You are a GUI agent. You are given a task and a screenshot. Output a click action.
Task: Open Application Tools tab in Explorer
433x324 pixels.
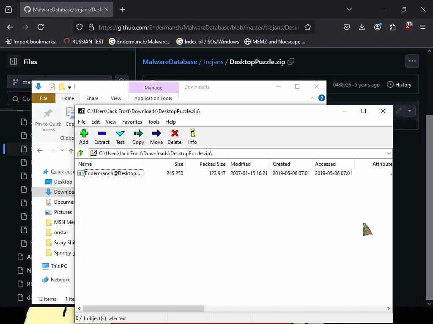[153, 98]
